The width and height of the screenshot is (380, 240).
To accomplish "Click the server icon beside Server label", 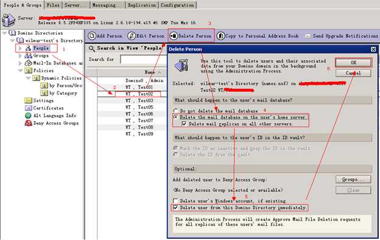I will click(9, 20).
